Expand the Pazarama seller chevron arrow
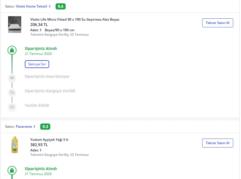The width and height of the screenshot is (241, 179). pyautogui.click(x=34, y=127)
